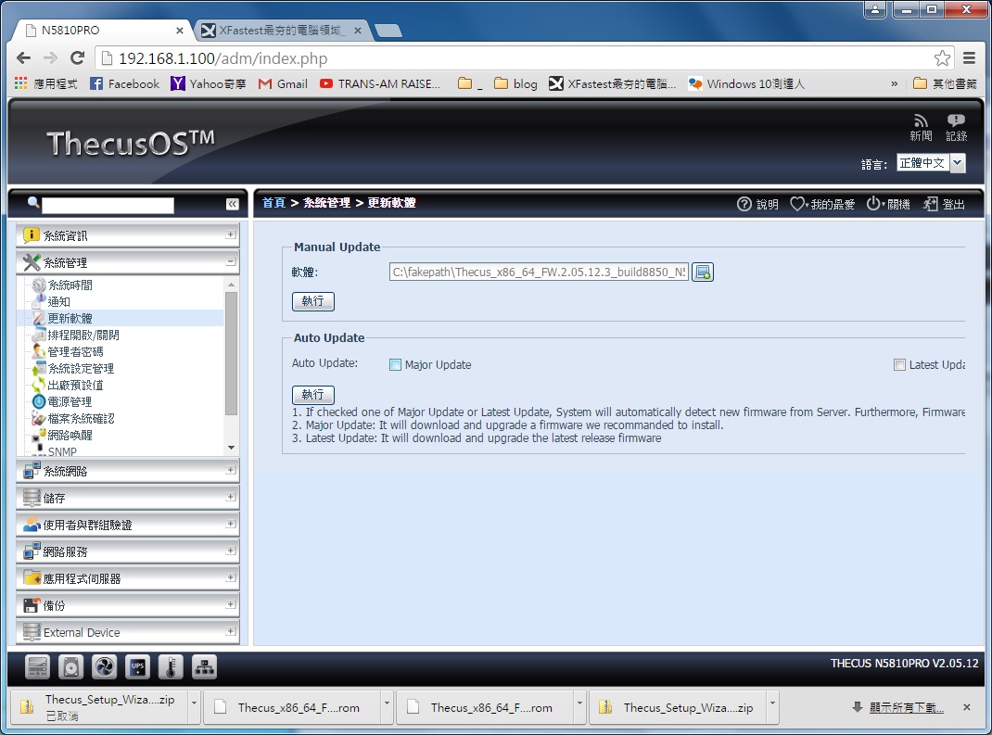The width and height of the screenshot is (992, 735).
Task: Open the Yahoo奇摩 bookmark
Action: 209,83
